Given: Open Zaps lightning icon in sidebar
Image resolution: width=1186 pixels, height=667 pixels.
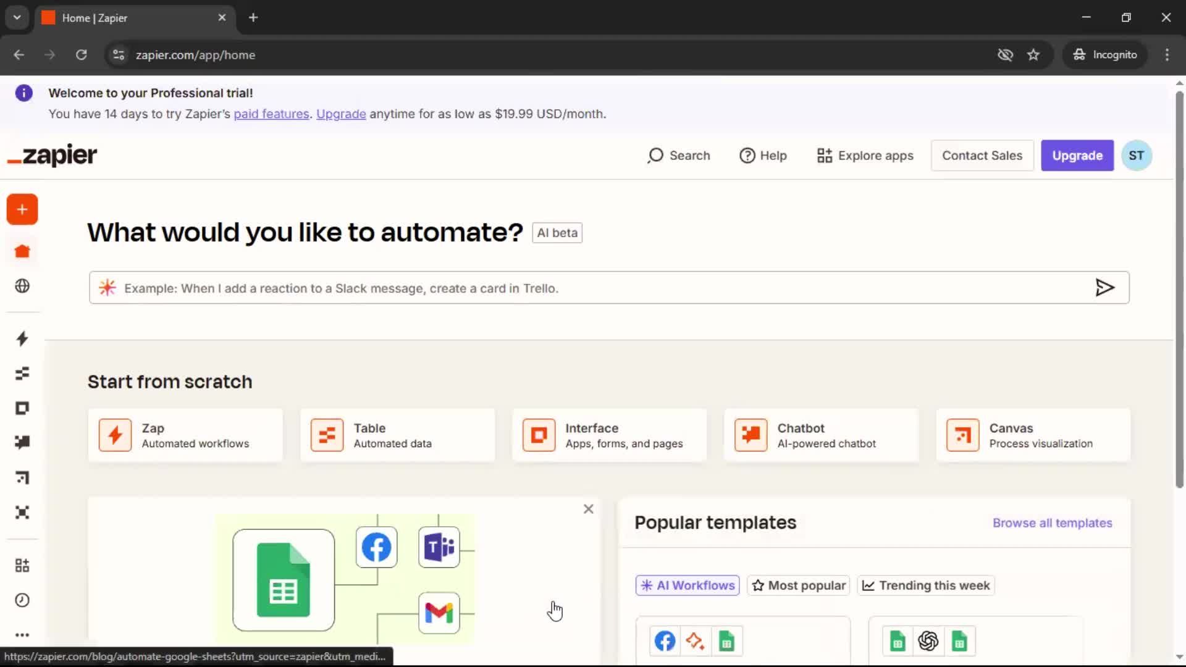Looking at the screenshot, I should click(x=22, y=338).
